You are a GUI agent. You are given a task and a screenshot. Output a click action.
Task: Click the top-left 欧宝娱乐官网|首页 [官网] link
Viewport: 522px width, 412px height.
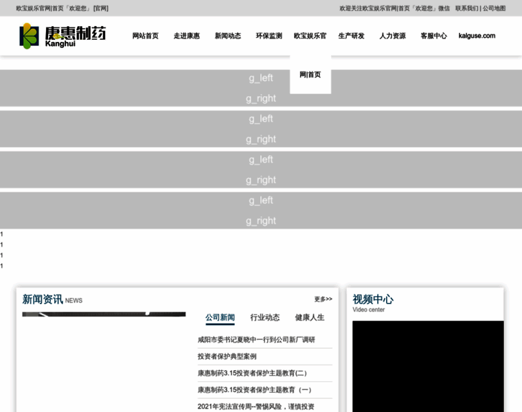[63, 8]
